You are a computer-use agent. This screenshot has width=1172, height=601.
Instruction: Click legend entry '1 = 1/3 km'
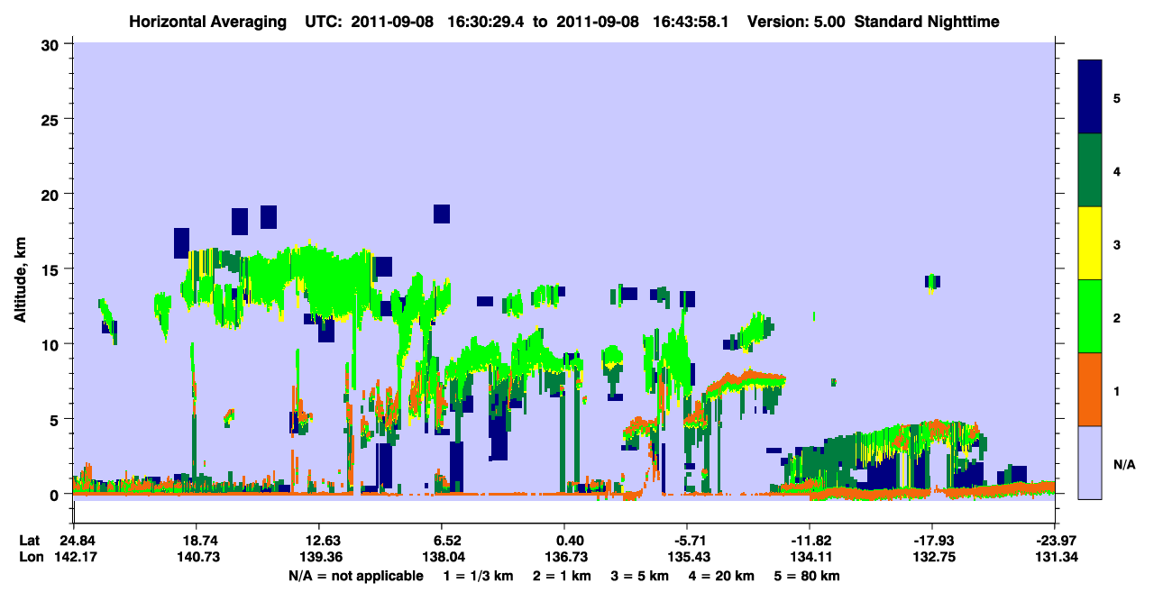pyautogui.click(x=478, y=576)
